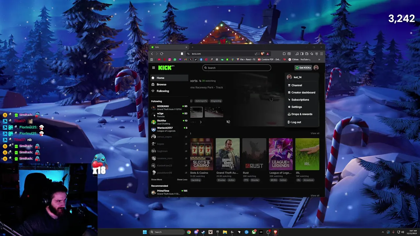Viewport: 420px width, 236px height.
Task: Open Wanteck2557's channel in the Following list
Action: coord(169,129)
